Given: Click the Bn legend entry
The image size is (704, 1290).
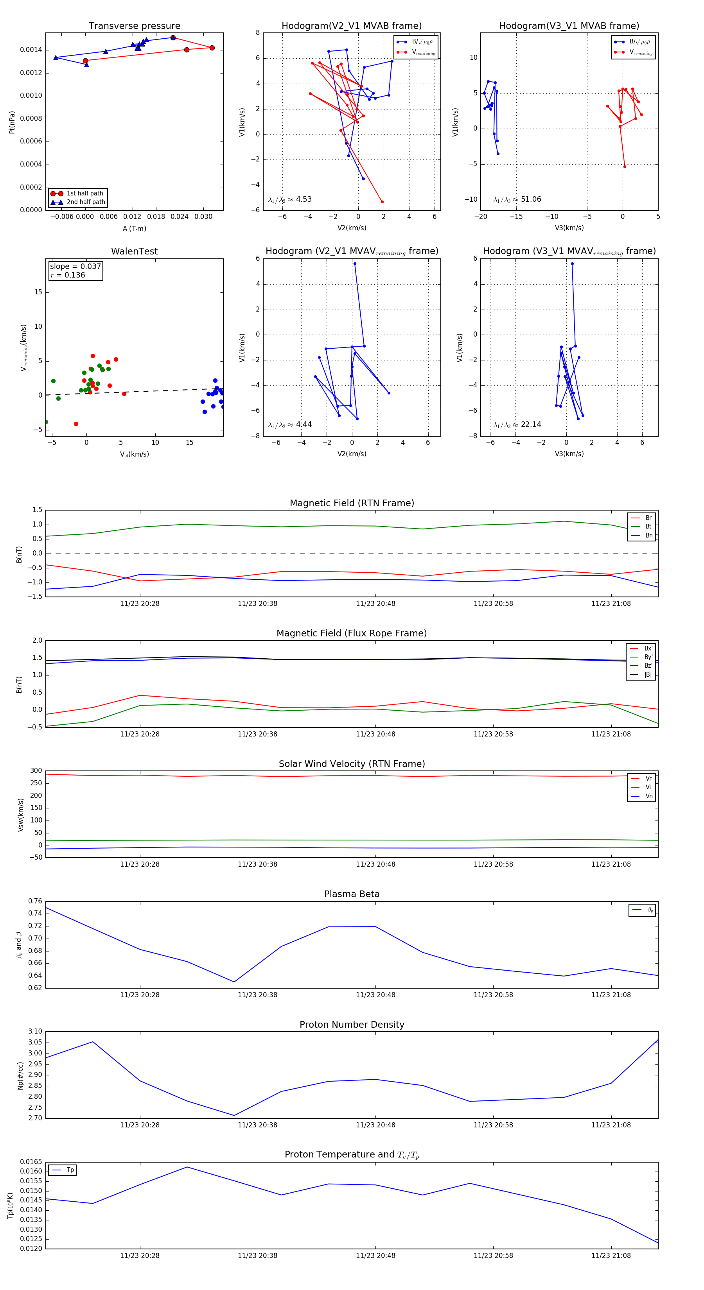Looking at the screenshot, I should [641, 535].
